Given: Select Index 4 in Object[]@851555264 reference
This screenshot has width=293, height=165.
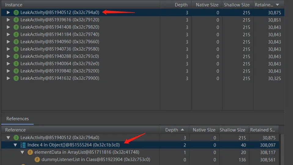Looking at the screenshot, I should point(140,145).
